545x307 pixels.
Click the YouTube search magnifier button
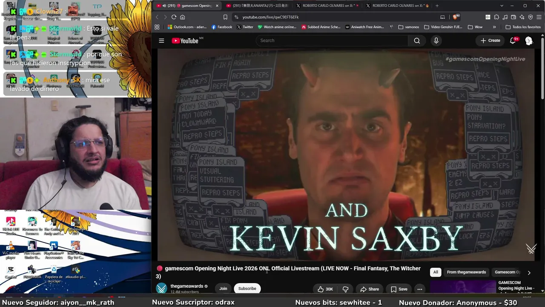(417, 41)
